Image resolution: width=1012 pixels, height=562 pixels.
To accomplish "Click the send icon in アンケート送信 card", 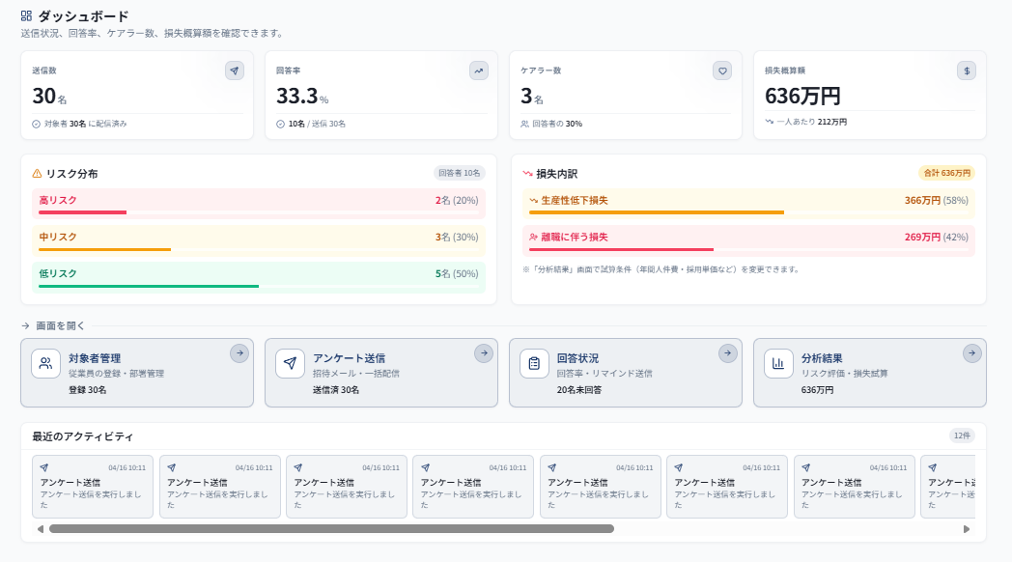I will click(291, 364).
